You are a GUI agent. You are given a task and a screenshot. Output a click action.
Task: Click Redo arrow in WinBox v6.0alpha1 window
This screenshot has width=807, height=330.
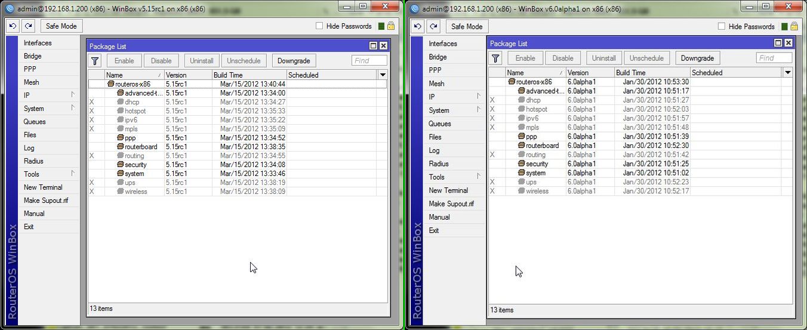coord(433,26)
